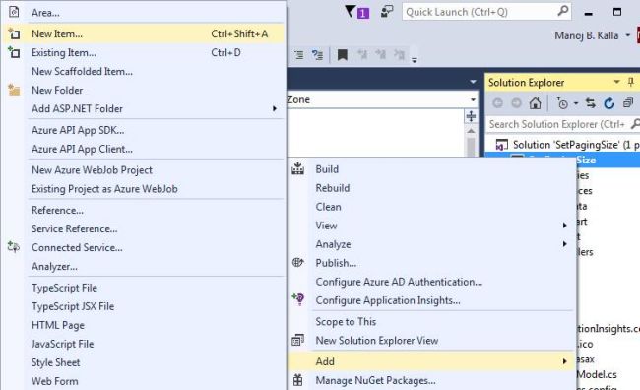Click the Collapse All icon

pos(628,103)
